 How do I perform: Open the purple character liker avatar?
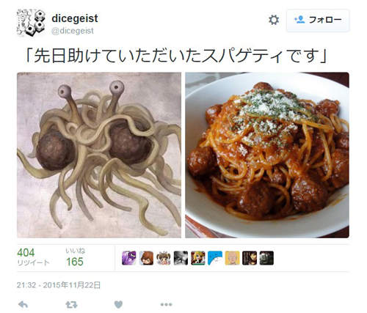point(129,258)
